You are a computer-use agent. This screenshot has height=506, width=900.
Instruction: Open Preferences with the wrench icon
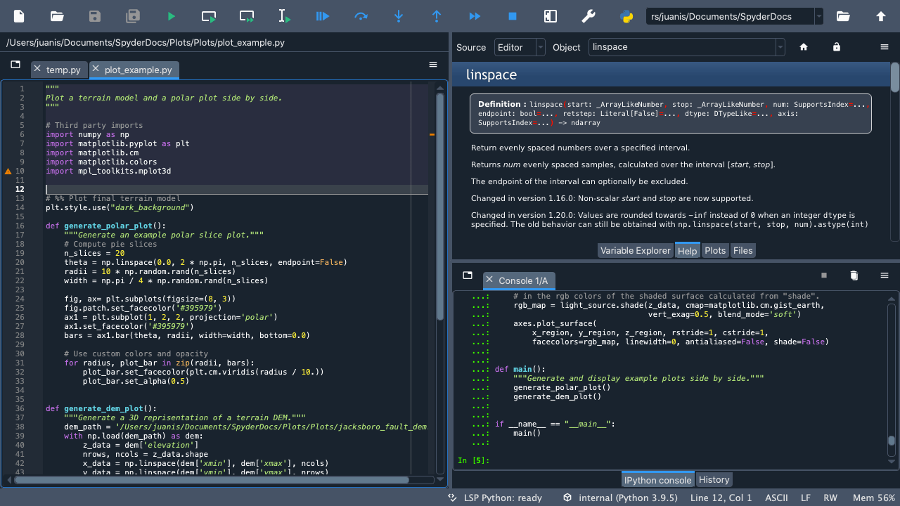[x=589, y=16]
